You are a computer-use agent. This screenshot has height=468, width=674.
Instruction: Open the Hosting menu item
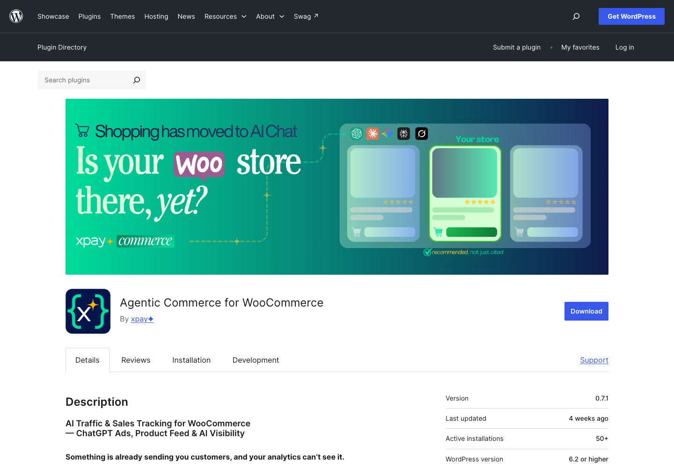[156, 16]
